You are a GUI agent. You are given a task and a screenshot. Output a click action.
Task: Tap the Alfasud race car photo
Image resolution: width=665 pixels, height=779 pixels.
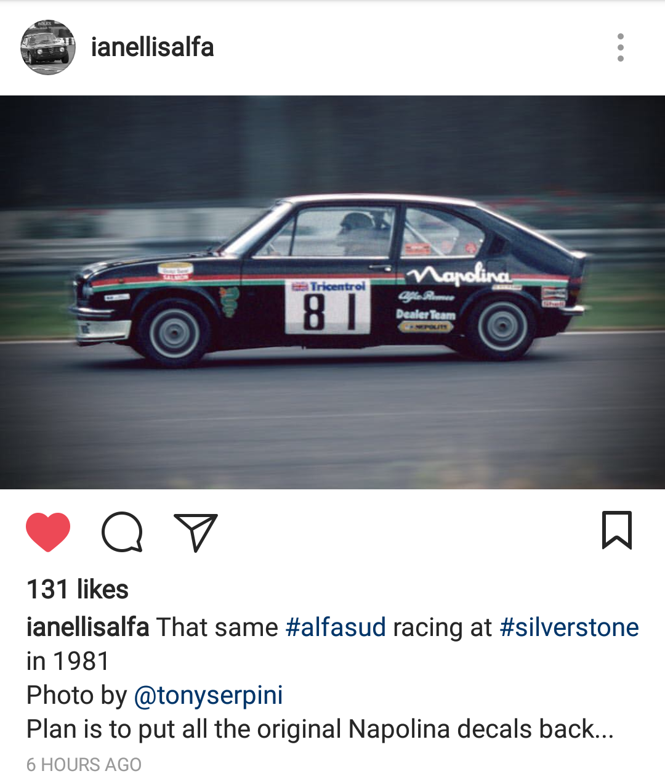(x=332, y=292)
